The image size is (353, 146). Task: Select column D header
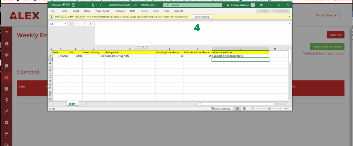130,49
